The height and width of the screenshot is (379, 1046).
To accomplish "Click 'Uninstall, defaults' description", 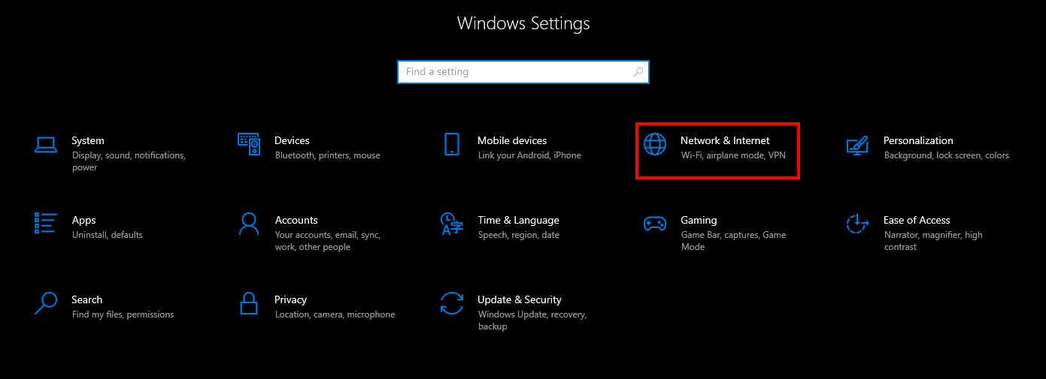I will click(108, 235).
